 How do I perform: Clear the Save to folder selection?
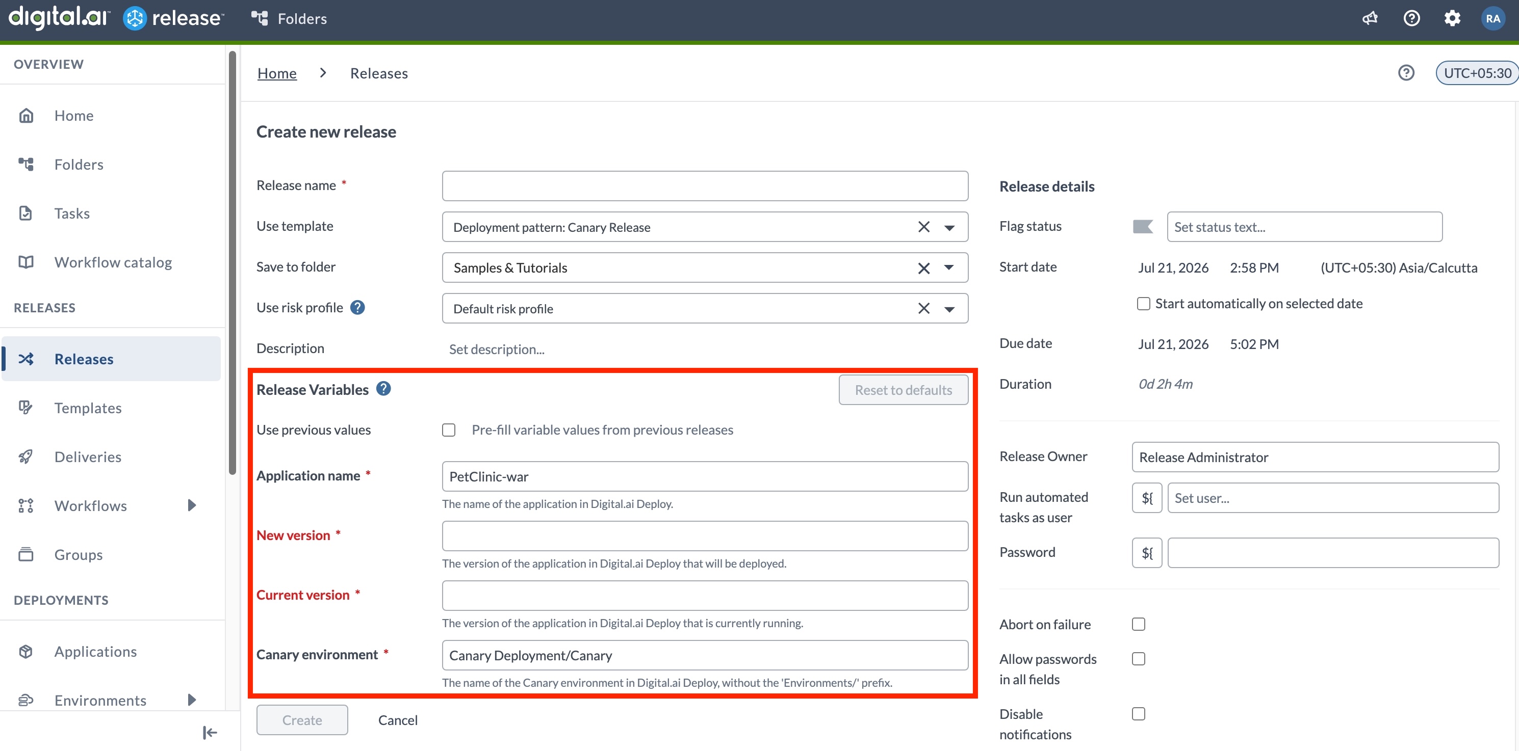(923, 268)
